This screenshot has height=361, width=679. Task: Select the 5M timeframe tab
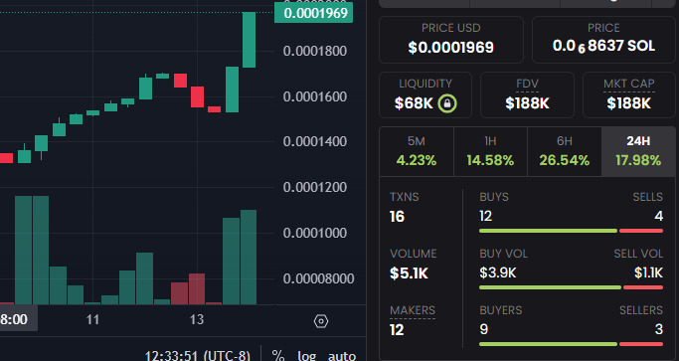pos(417,151)
